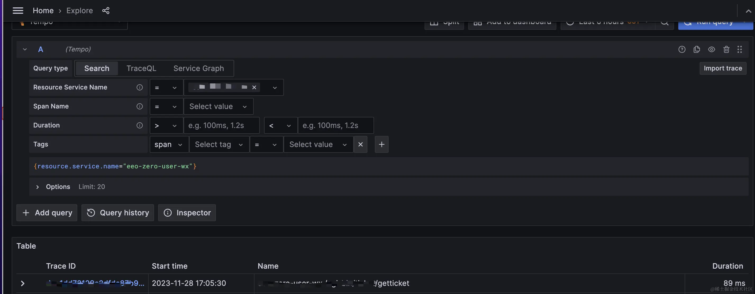Switch to Service Graph query type
Viewport: 755px width, 294px height.
pyautogui.click(x=198, y=68)
